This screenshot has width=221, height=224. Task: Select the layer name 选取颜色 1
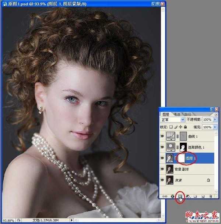coord(196,147)
